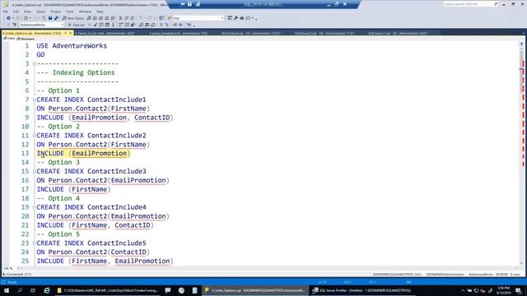Screen dimensions: 527x296
Task: Click the remote session lock icon
Action: (x=189, y=4)
